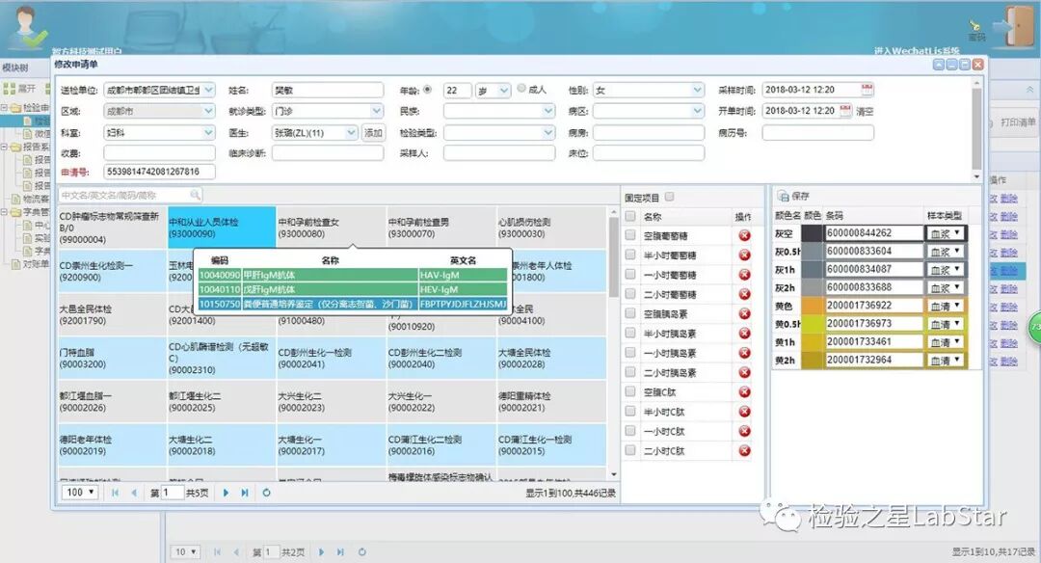This screenshot has height=563, width=1041.
Task: Delete the 空腹葡萄糖 item with red X
Action: (744, 235)
